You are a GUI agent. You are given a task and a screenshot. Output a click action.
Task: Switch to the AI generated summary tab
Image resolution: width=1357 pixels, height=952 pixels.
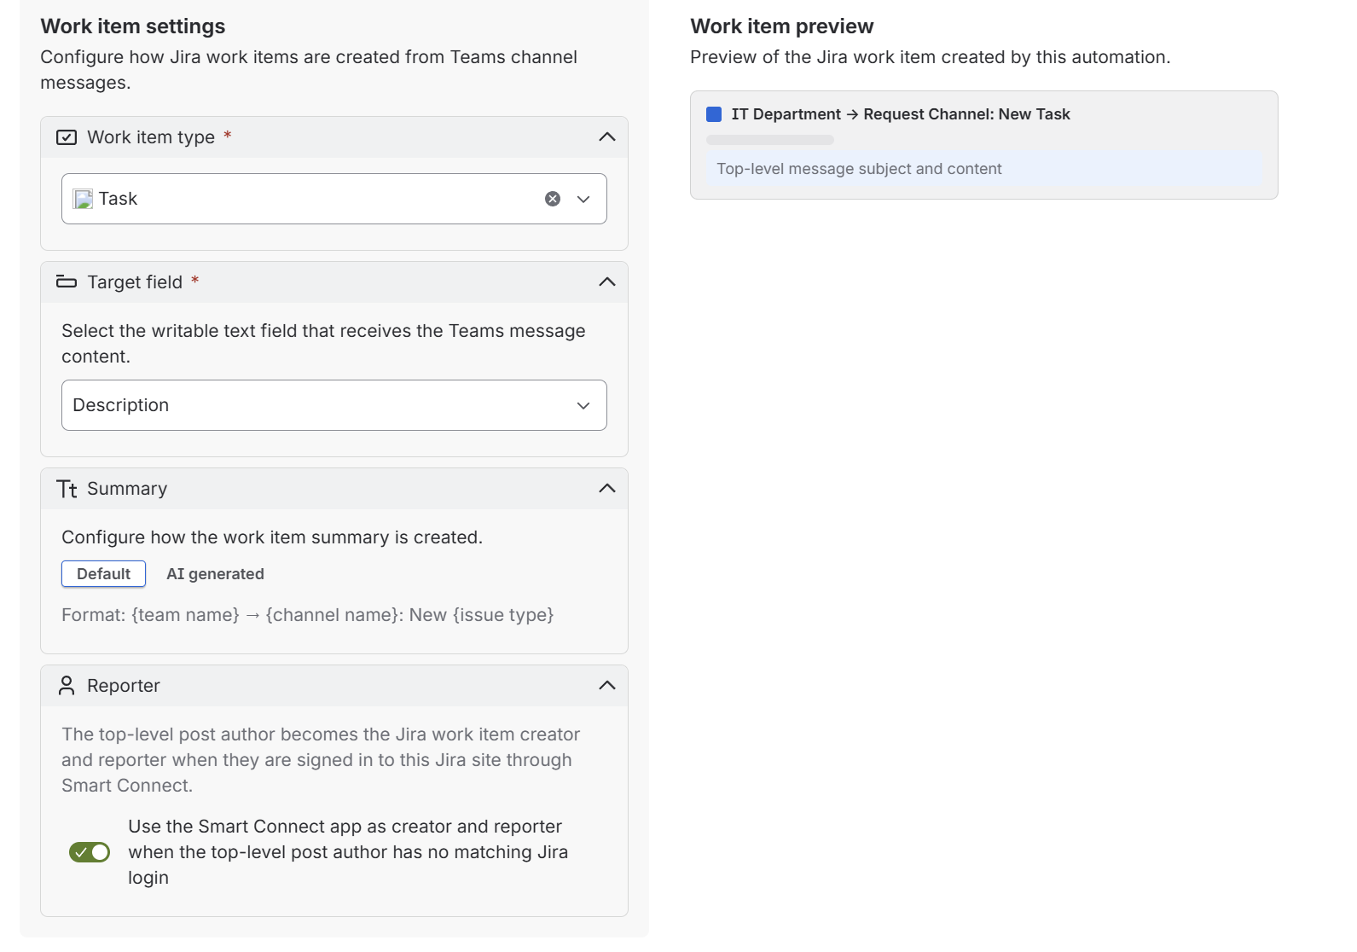215,574
